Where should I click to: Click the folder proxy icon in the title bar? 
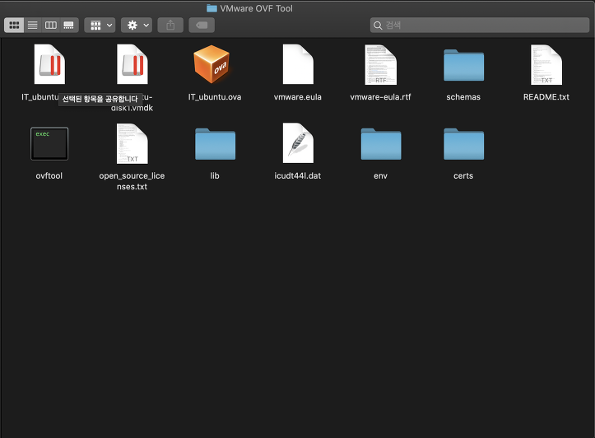tap(212, 8)
